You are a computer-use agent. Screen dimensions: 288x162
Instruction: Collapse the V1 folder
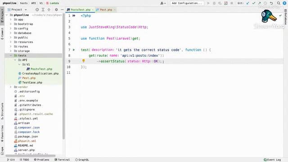pyautogui.click(x=19, y=64)
